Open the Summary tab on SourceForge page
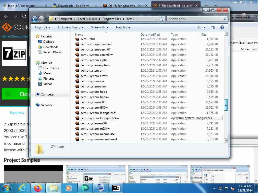The width and height of the screenshot is (258, 193). (x=17, y=113)
